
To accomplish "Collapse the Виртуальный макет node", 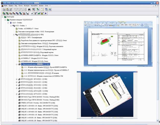I will (17, 65).
